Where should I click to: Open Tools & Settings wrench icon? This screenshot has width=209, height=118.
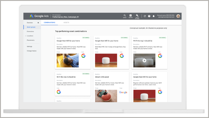(137, 16)
